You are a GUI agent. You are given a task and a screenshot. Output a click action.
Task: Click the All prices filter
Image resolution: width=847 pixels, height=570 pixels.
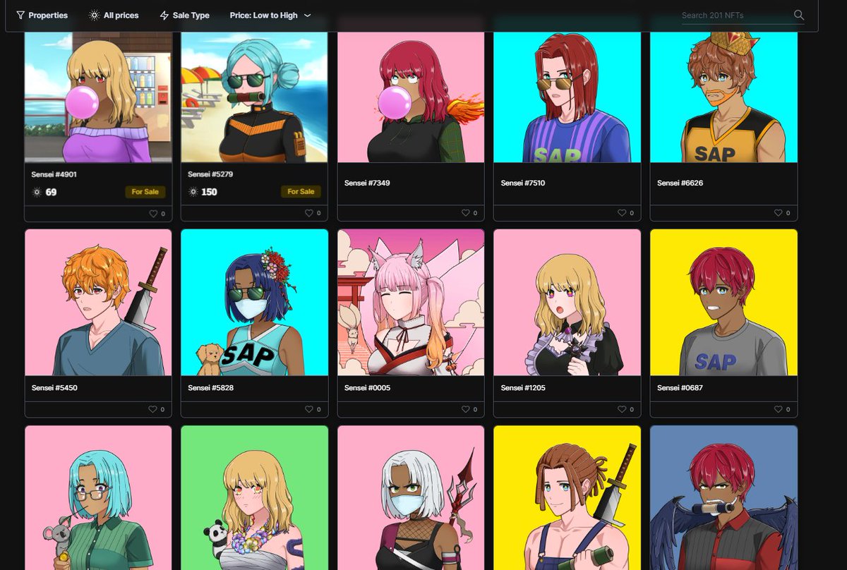pos(114,16)
